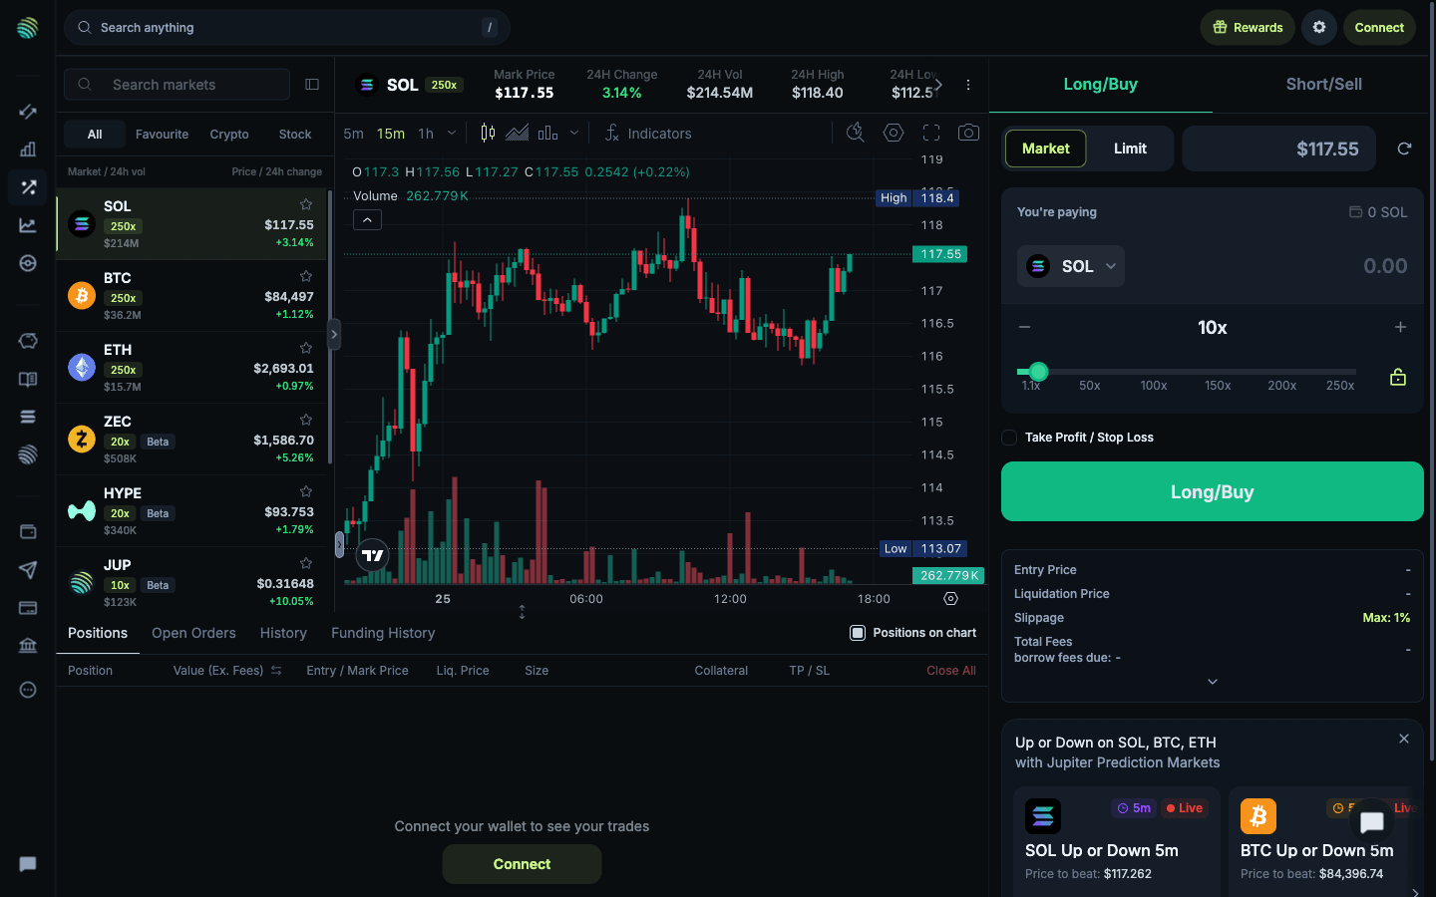This screenshot has width=1436, height=897.
Task: Click Close All positions link
Action: coord(951,671)
